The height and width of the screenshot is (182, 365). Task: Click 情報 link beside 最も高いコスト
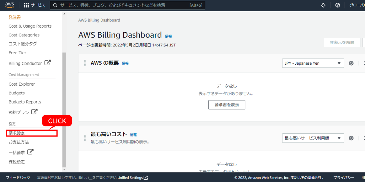(133, 135)
